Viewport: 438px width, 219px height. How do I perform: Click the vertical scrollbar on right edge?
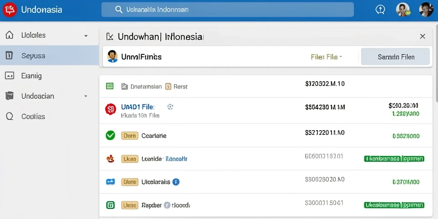(437, 64)
